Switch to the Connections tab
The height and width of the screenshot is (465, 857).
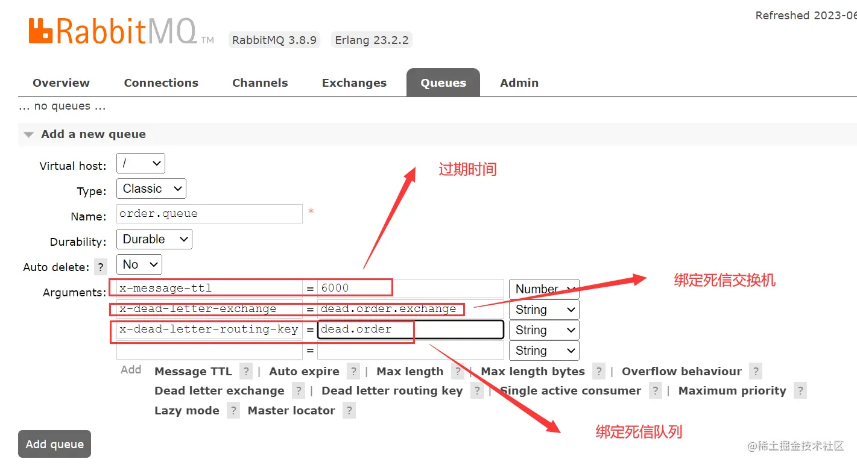click(161, 83)
